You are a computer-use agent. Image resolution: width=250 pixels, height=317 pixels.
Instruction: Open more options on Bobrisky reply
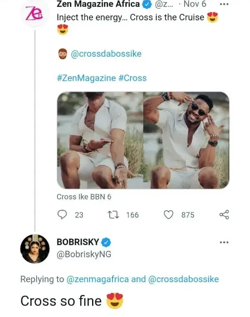tap(224, 242)
